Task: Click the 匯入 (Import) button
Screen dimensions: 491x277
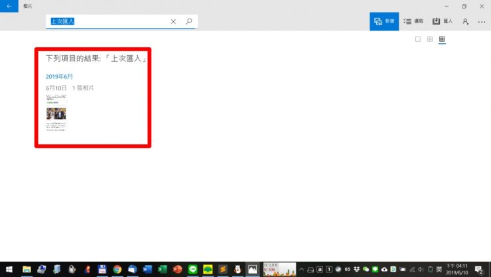Action: click(443, 21)
